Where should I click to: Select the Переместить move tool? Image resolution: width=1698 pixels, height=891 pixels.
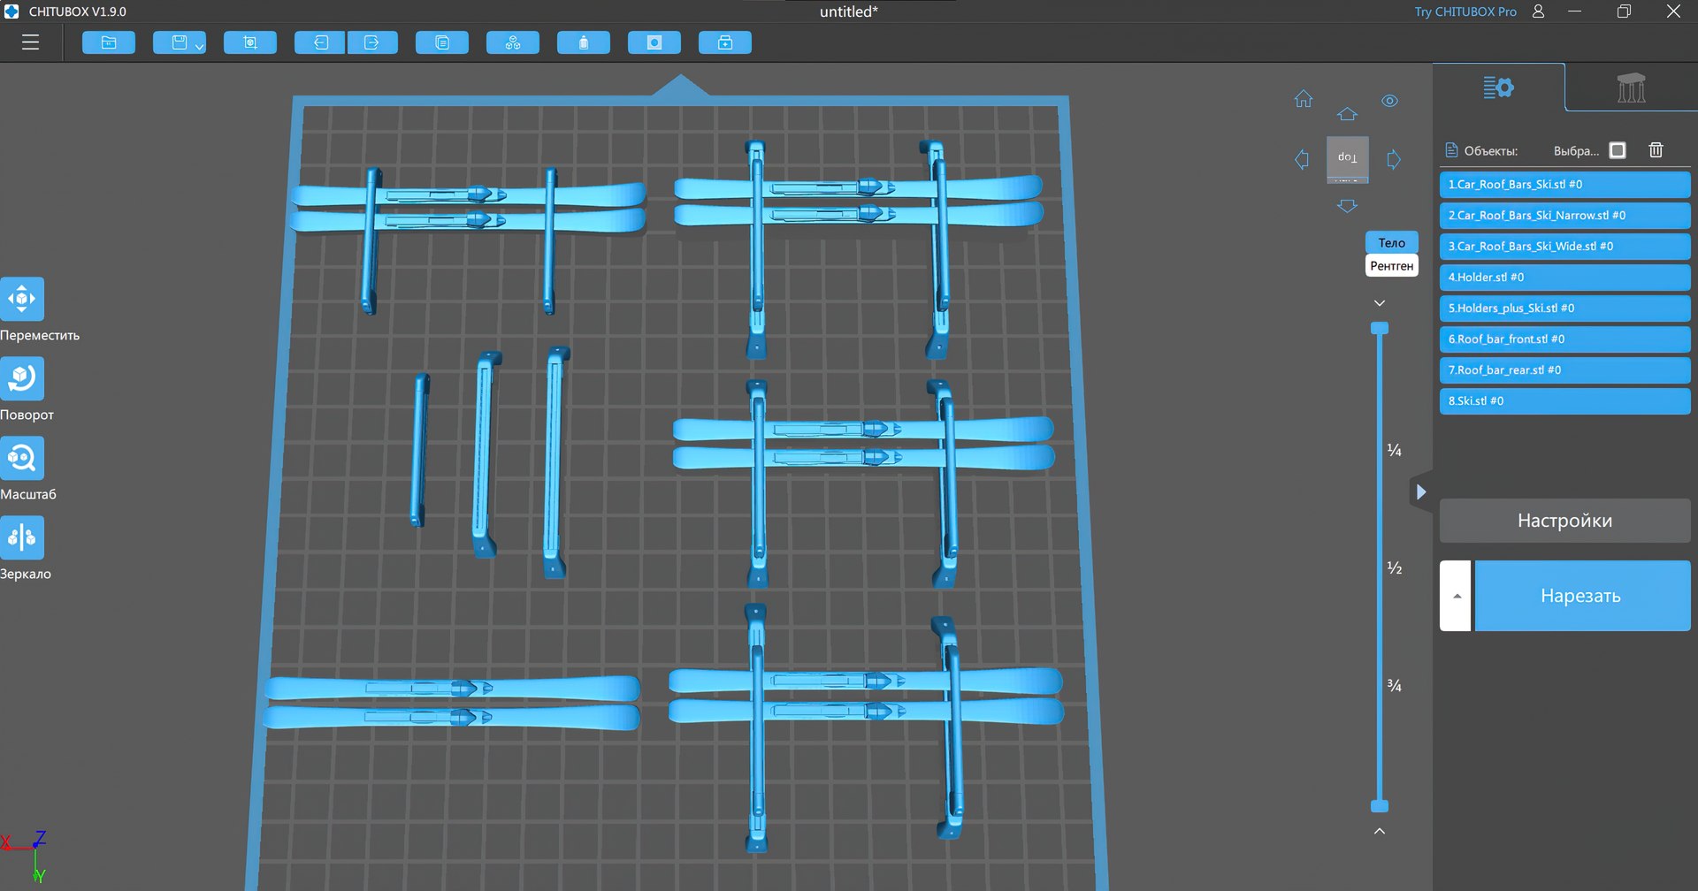[22, 299]
